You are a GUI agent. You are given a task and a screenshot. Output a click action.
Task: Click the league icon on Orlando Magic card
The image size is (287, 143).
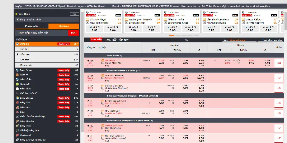tap(87, 13)
